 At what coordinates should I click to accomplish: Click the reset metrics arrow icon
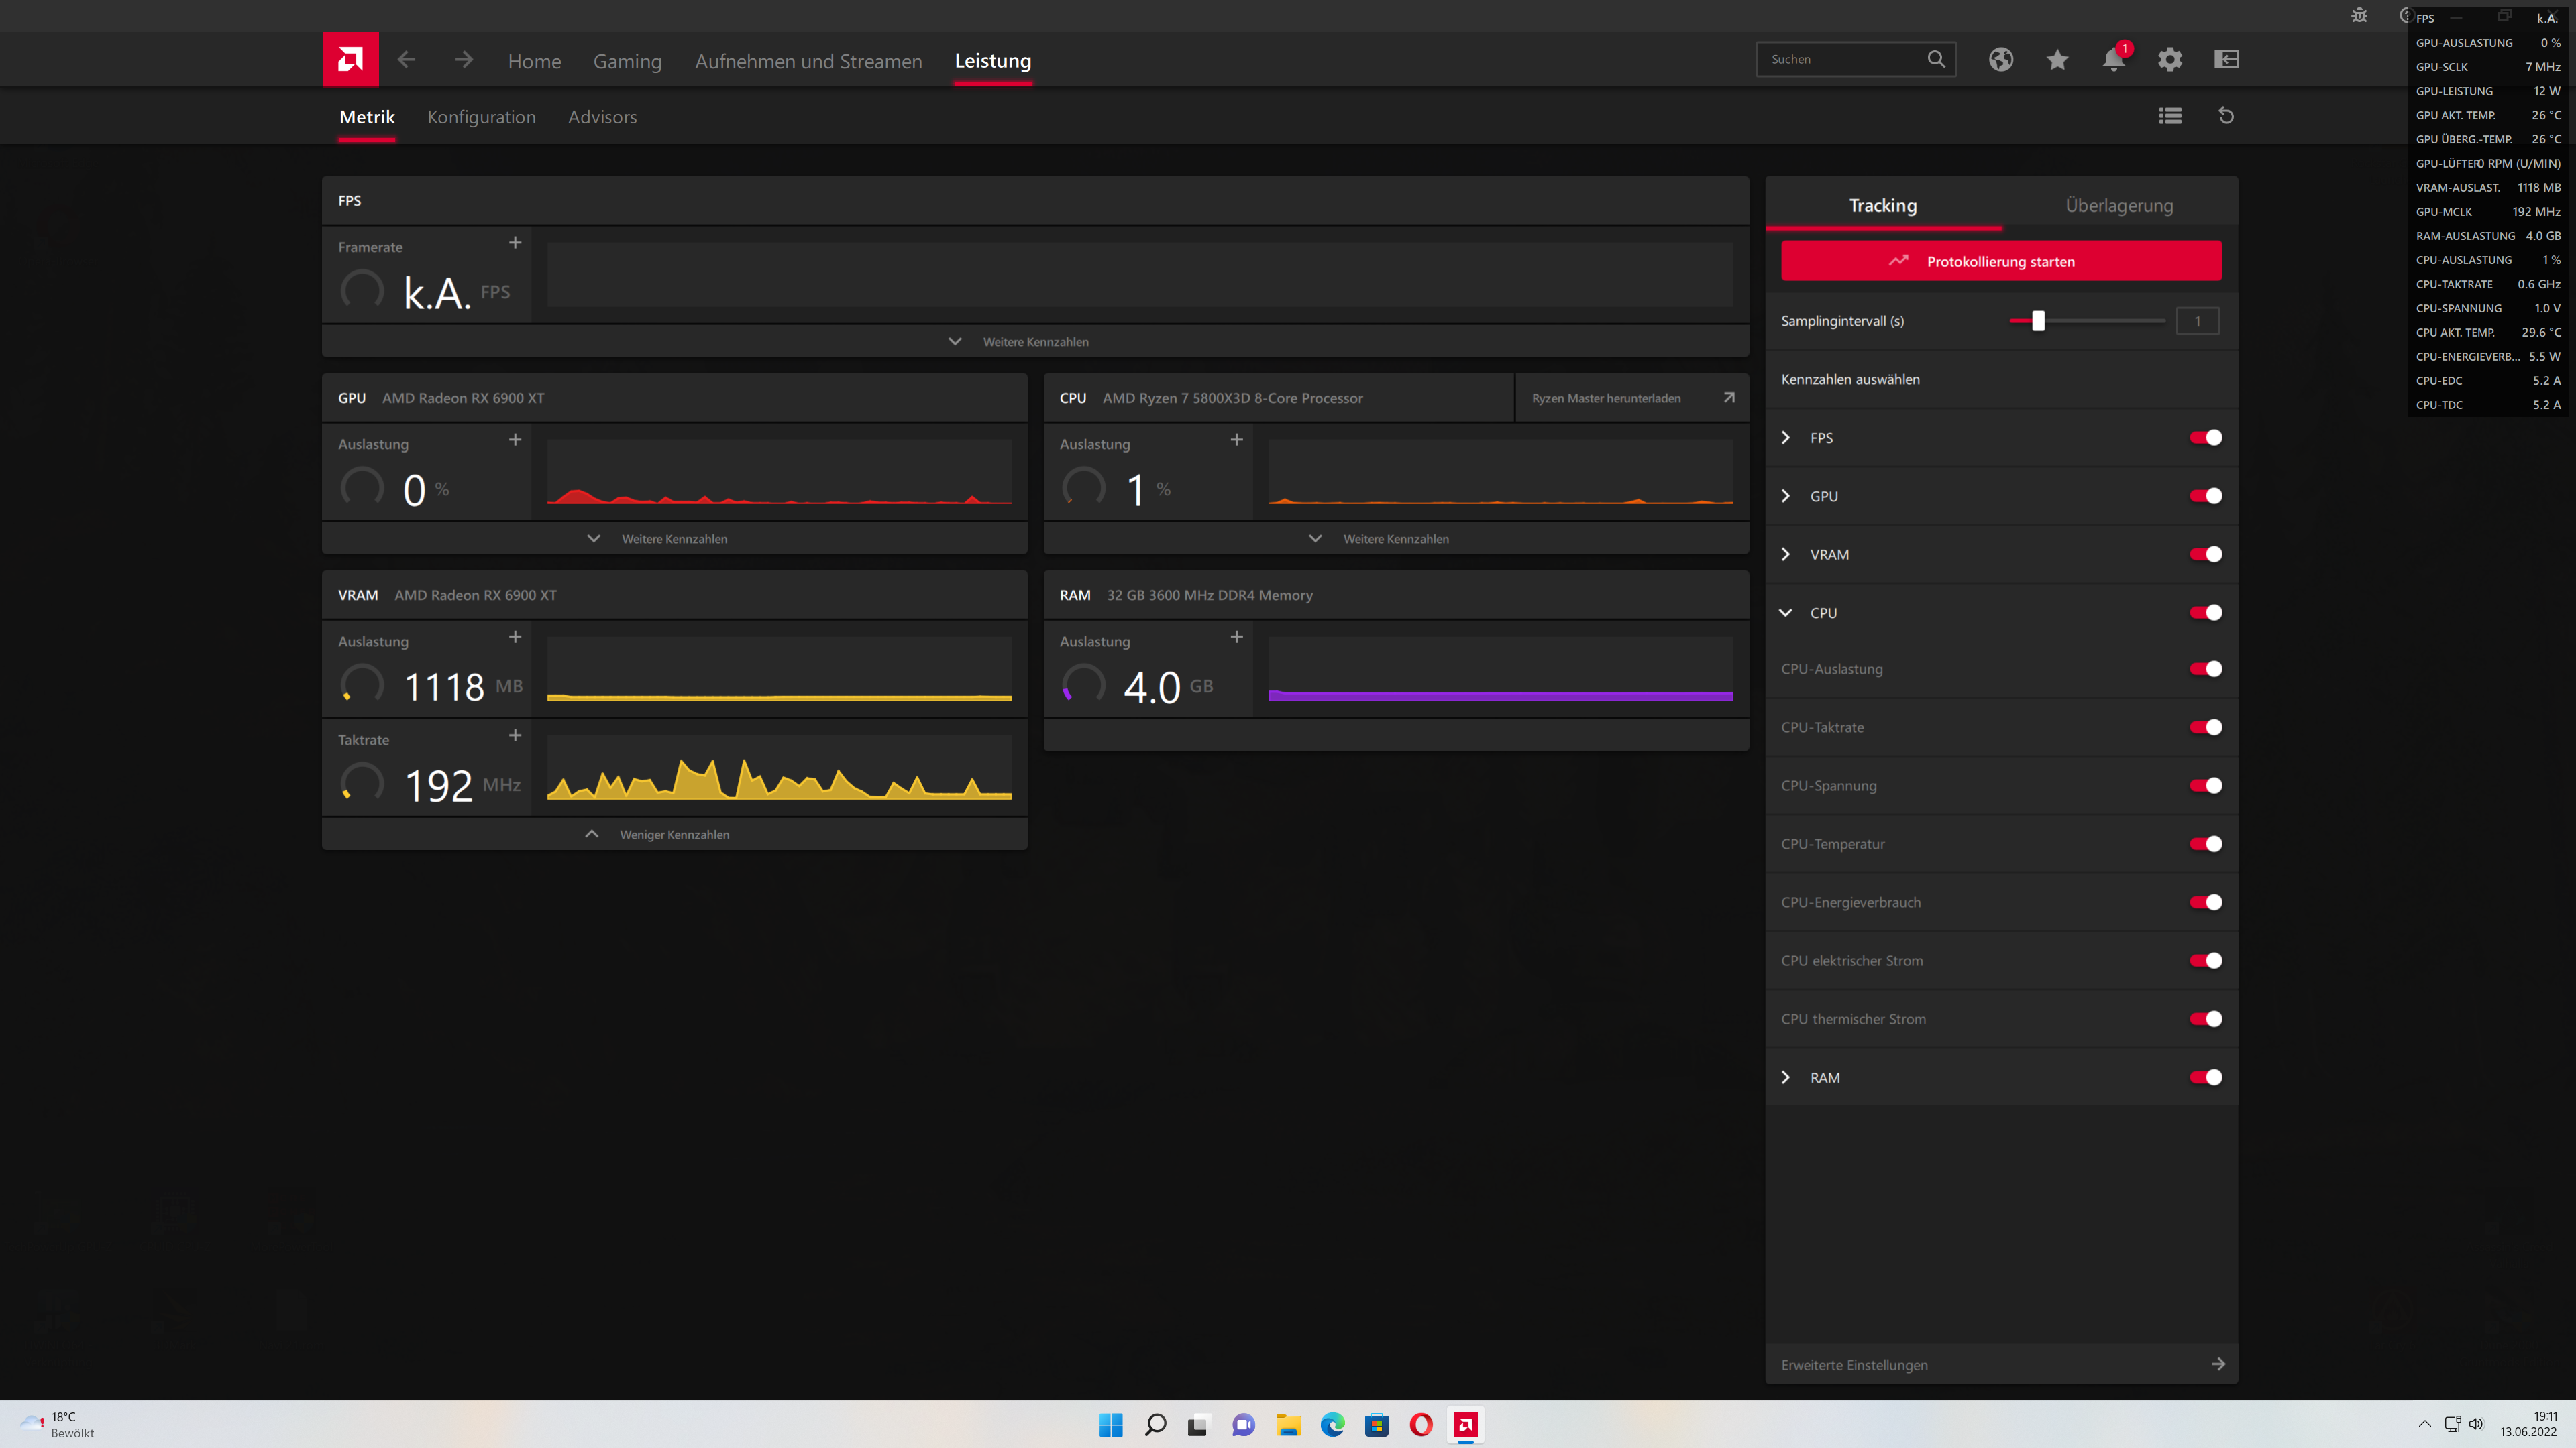tap(2226, 116)
